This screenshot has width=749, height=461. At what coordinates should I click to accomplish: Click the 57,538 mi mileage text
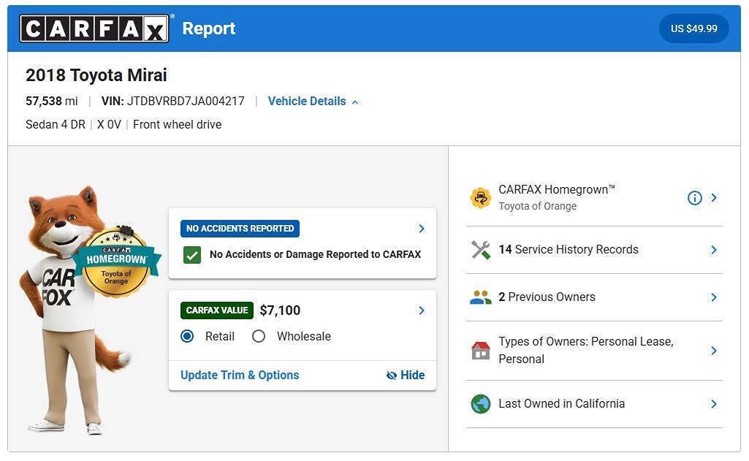52,102
